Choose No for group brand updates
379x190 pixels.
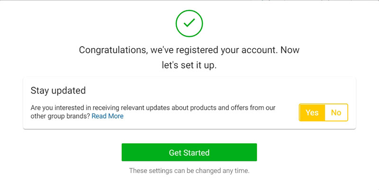(336, 112)
